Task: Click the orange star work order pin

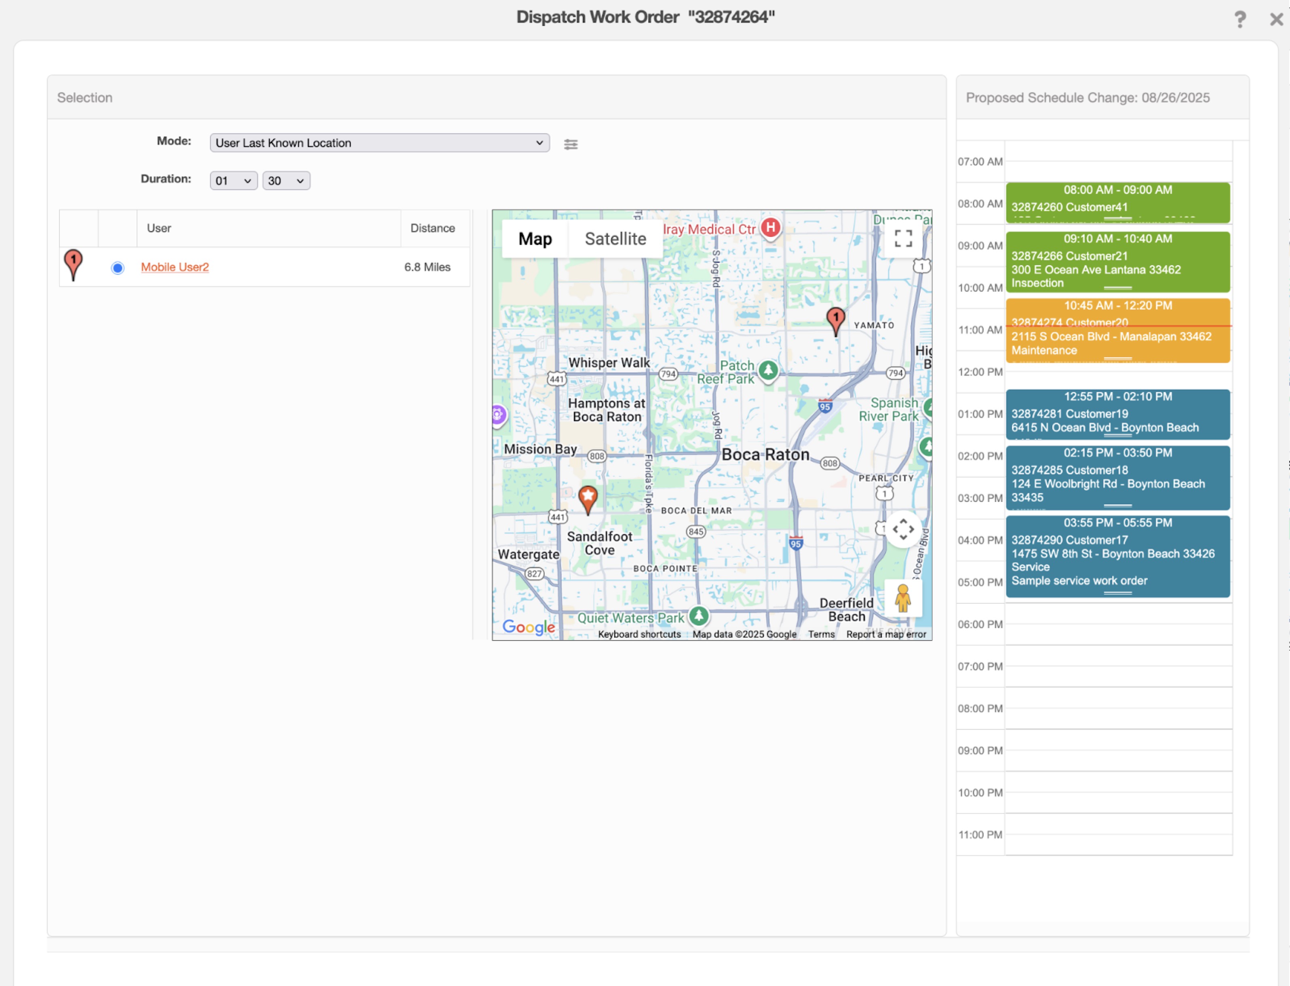Action: tap(588, 498)
